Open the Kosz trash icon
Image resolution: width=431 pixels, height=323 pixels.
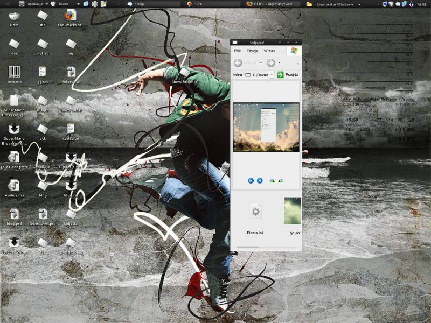coord(14,17)
